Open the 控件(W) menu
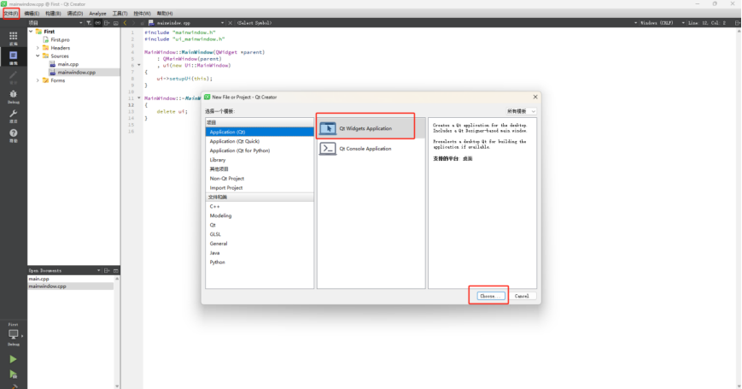Screen dimensions: 742x389 142,14
